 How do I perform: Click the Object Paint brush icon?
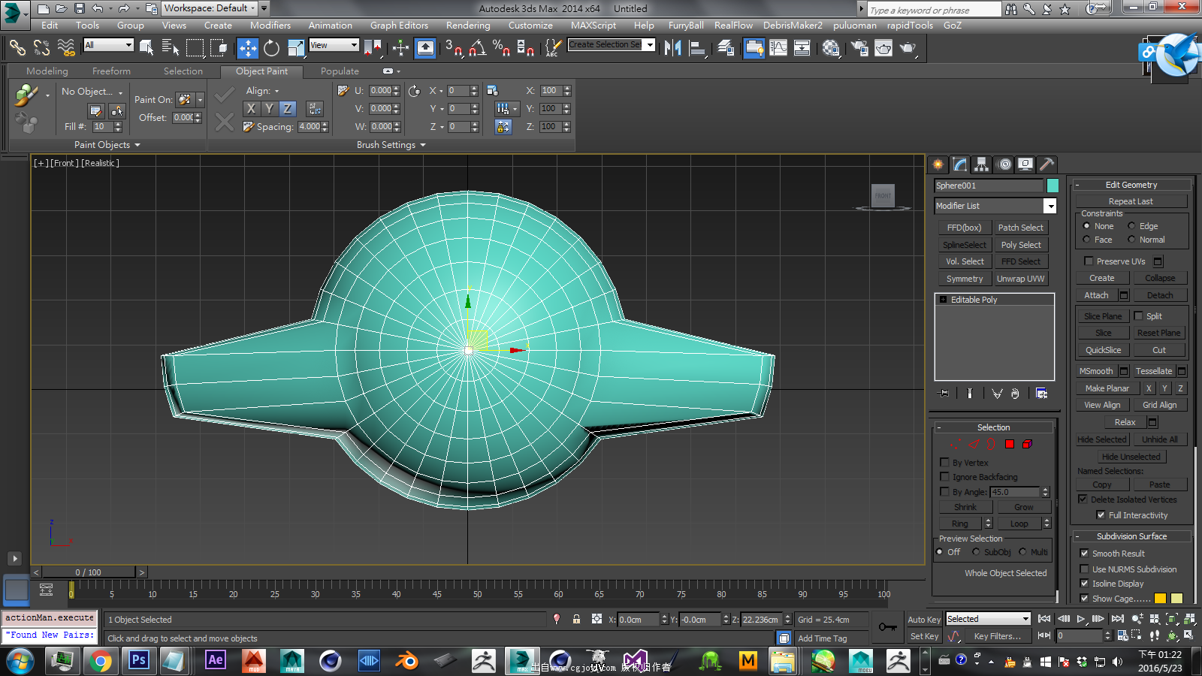[x=26, y=96]
